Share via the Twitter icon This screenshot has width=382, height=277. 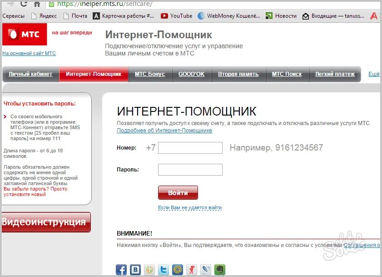point(164,270)
